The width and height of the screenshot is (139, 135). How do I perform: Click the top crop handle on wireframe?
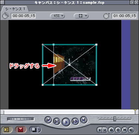(53, 44)
